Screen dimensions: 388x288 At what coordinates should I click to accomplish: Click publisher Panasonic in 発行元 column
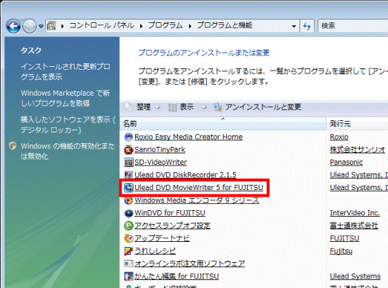[346, 162]
